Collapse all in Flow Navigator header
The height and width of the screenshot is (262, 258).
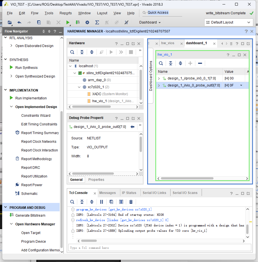tap(44, 31)
